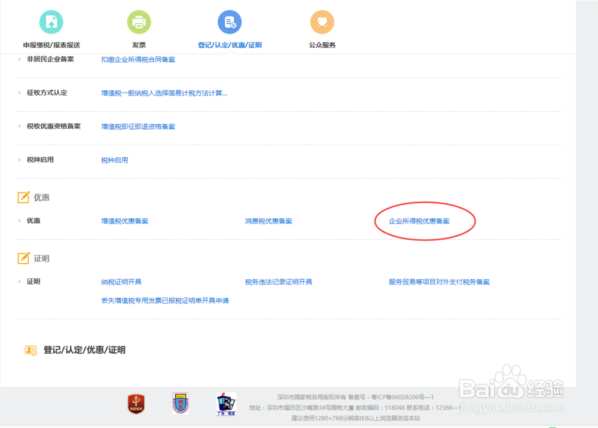Open 纳税证明开具 link
598x428 pixels.
tap(121, 282)
